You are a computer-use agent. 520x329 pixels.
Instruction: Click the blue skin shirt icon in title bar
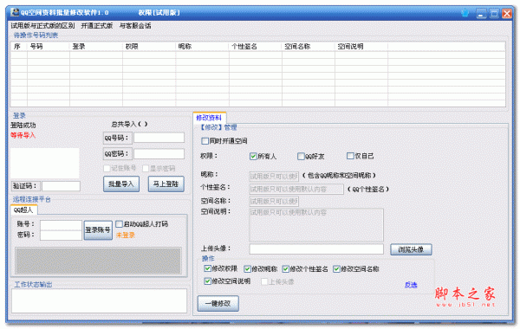[465, 13]
